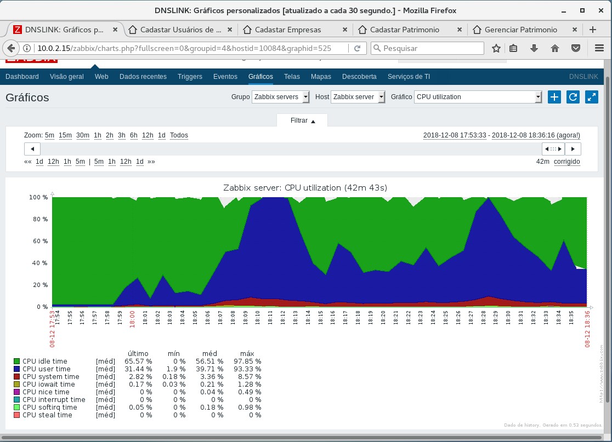Close the Cadastar Empresas tab
The width and height of the screenshot is (612, 442).
pyautogui.click(x=344, y=30)
